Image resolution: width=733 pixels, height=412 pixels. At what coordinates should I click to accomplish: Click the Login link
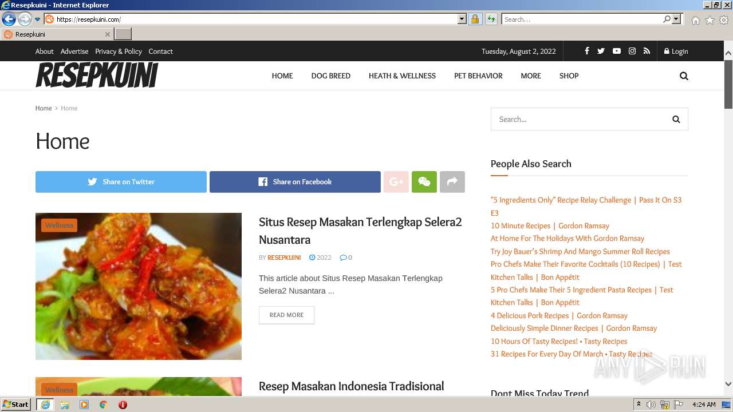tap(676, 51)
